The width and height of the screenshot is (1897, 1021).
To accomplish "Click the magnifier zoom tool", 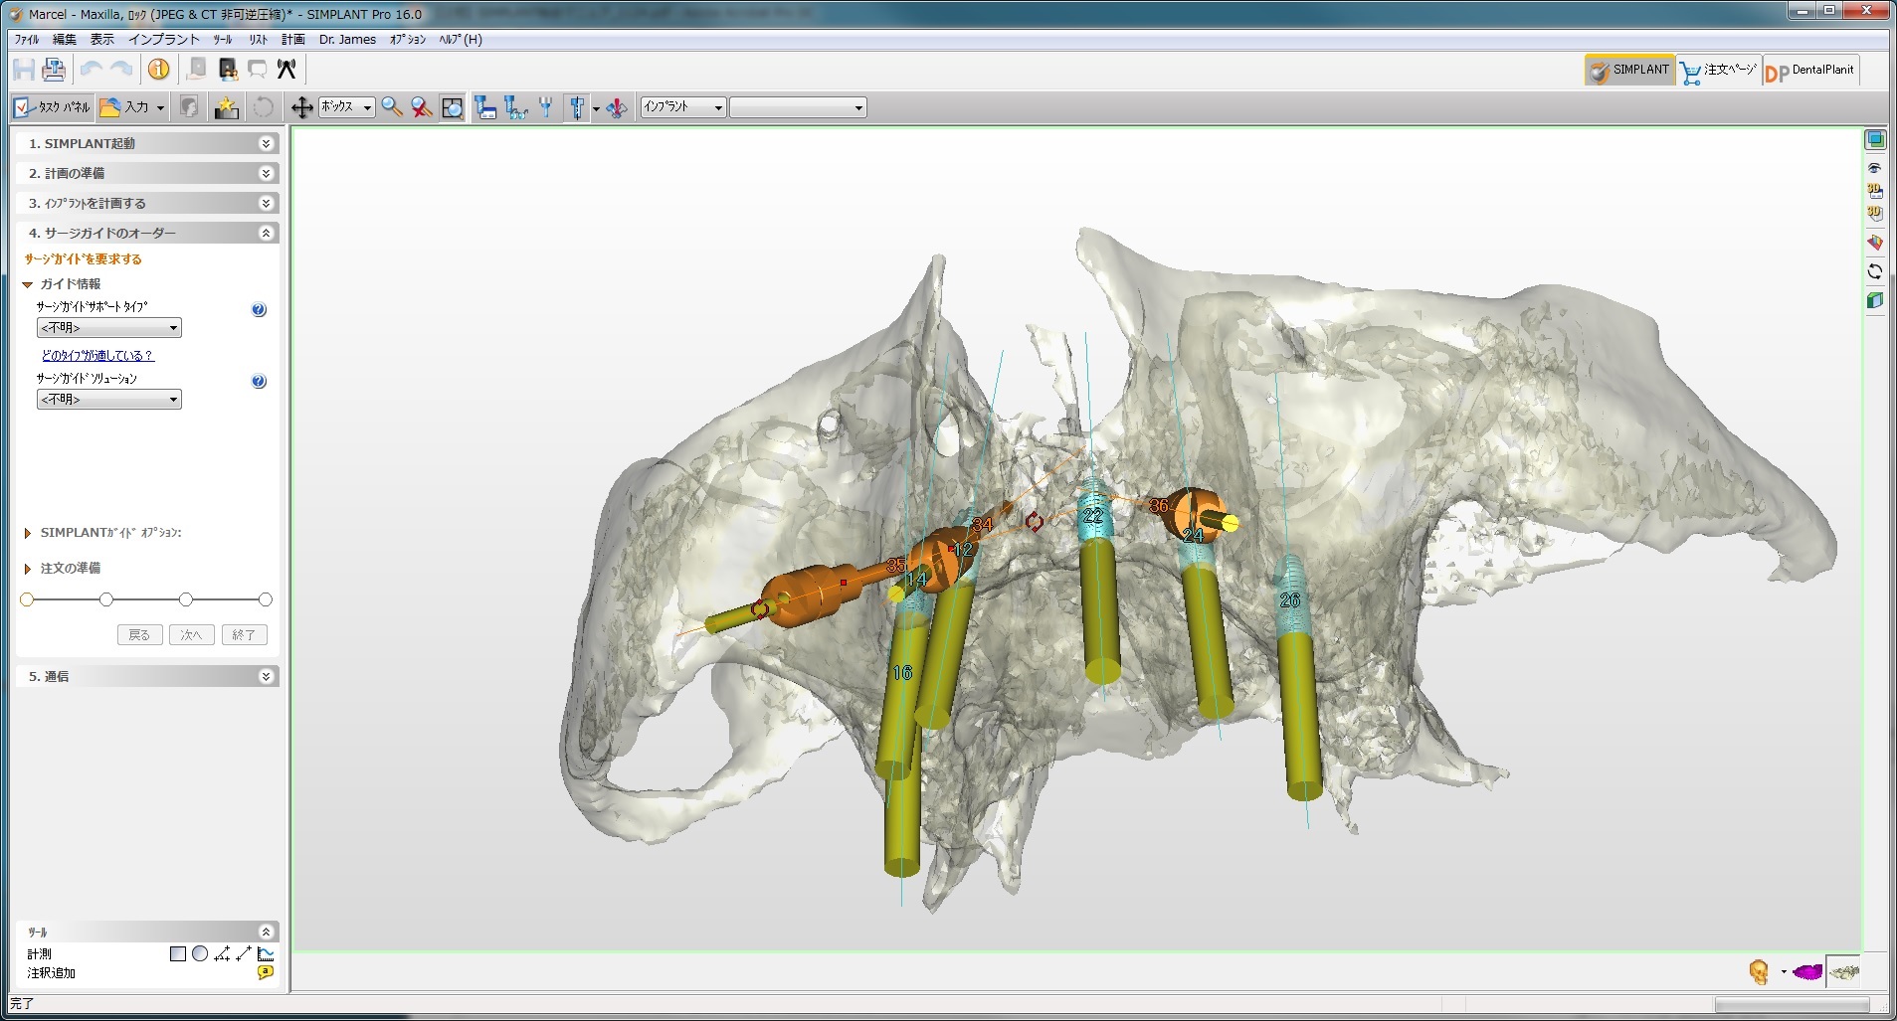I will coord(393,107).
